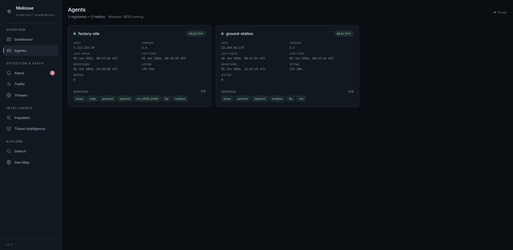Click the ssh tag on ground-station

tap(301, 99)
